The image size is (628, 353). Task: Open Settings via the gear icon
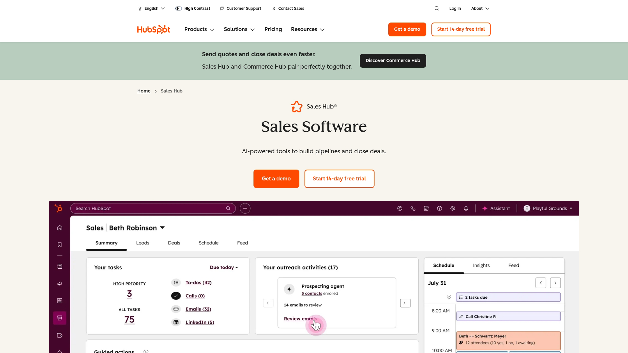click(x=453, y=208)
